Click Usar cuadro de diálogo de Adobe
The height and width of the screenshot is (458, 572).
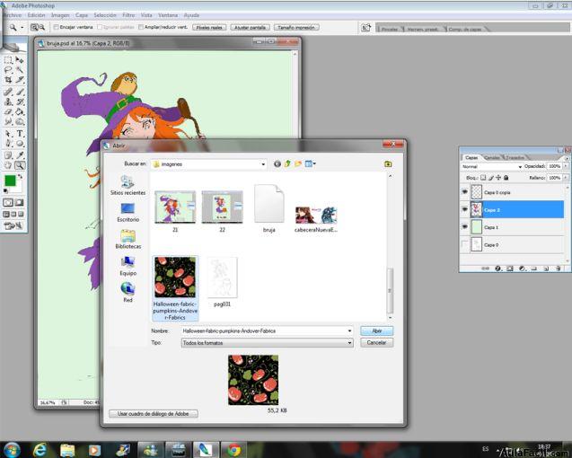coord(154,414)
